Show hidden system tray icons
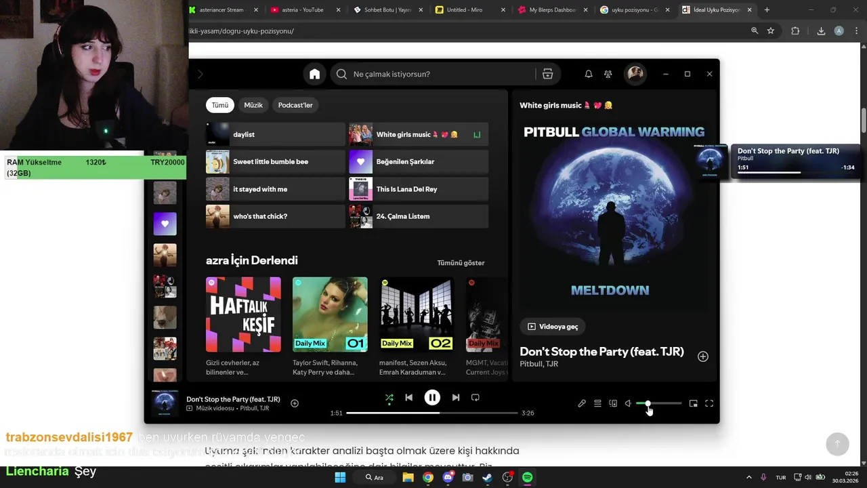 pyautogui.click(x=748, y=477)
